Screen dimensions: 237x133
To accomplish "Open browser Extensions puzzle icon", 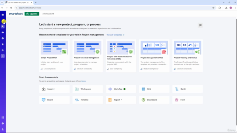I will click(220, 8).
